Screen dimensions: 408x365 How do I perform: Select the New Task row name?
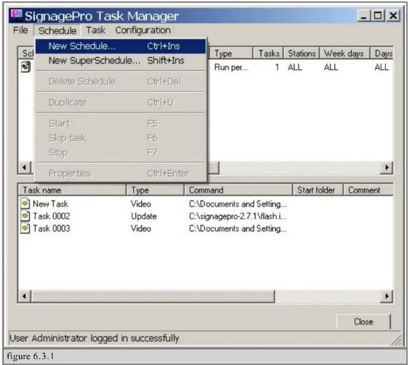[x=50, y=204]
